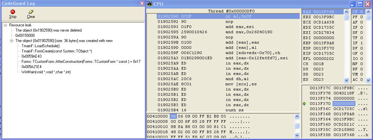Screen dimensions: 373x140
Task: Click the Stop icon in CodeGuard Log
Action: 12,12
